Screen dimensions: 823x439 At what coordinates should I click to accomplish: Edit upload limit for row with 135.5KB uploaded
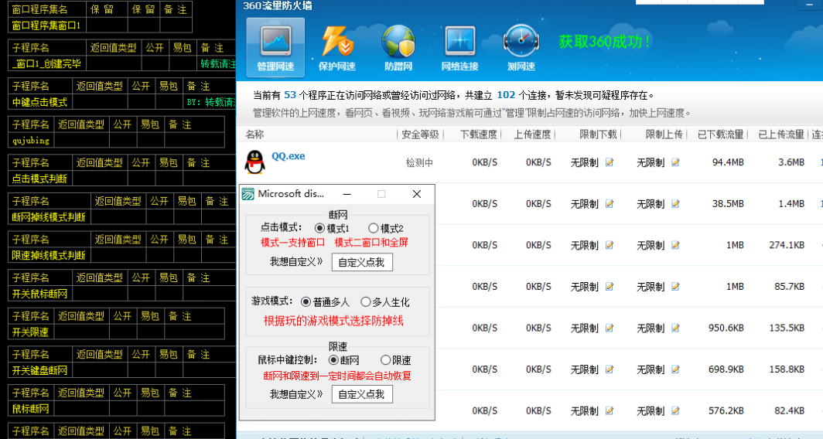pos(675,328)
